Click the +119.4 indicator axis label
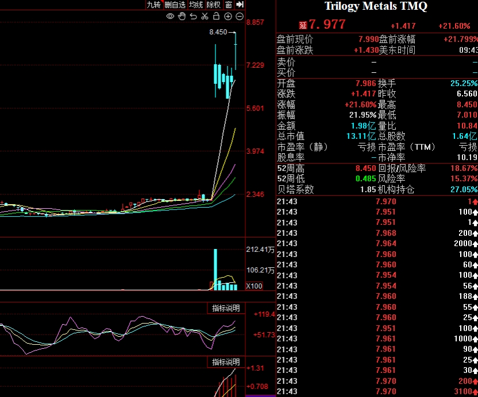 [x=264, y=314]
